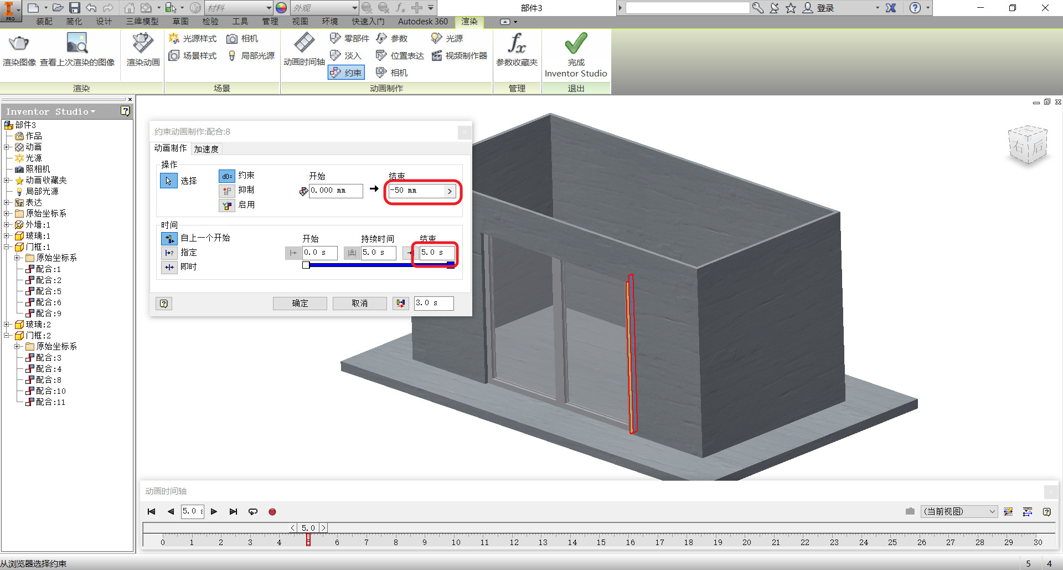Click the 渲染图像 teapot icon
The height and width of the screenshot is (570, 1063).
[19, 43]
